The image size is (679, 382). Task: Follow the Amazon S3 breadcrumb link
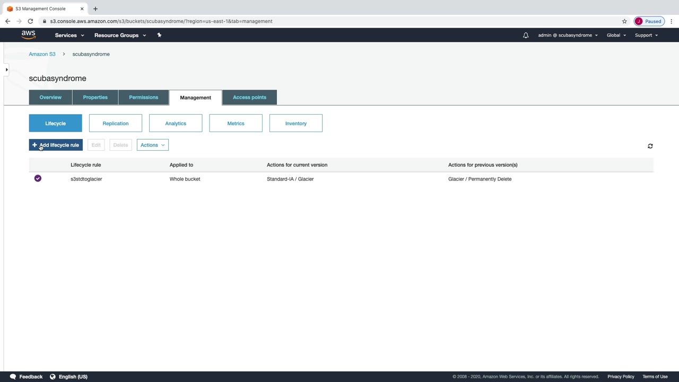(x=42, y=54)
